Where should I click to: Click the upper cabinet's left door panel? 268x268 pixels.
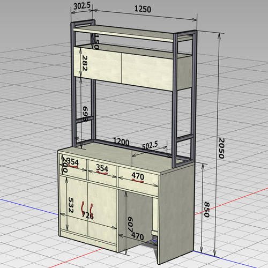tap(98, 65)
